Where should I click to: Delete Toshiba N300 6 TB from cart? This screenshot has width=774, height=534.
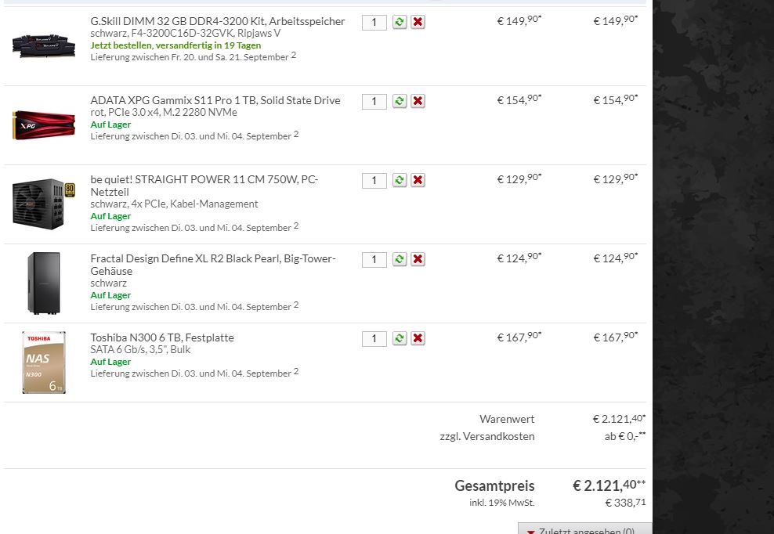point(418,338)
